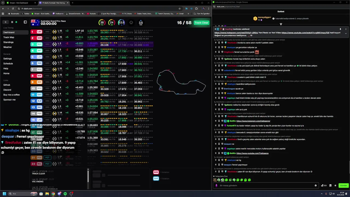Viewport: 350px width, 197px height.
Task: Open the Chrome three-dot menu
Action: point(209,8)
